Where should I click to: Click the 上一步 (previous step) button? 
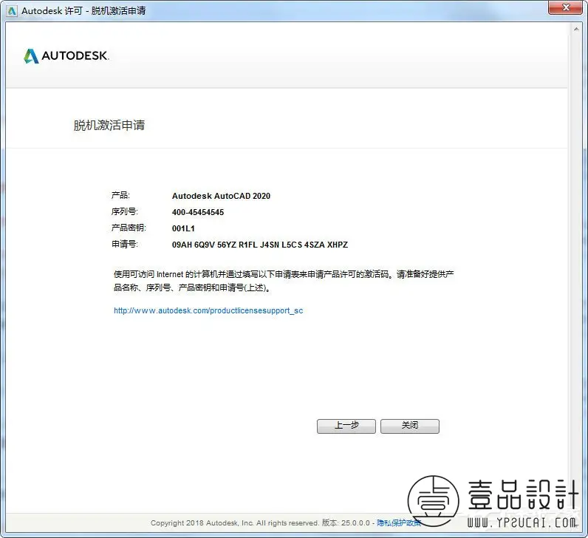point(346,426)
